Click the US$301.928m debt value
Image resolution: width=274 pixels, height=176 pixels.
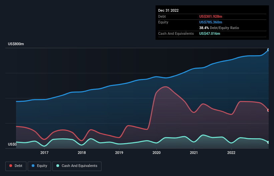211,16
